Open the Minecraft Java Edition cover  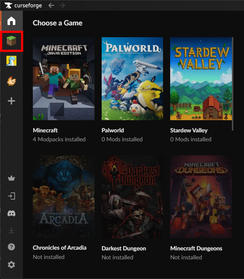click(64, 79)
